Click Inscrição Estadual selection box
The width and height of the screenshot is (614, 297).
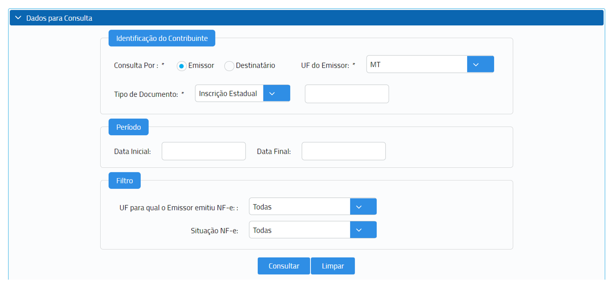click(x=229, y=94)
